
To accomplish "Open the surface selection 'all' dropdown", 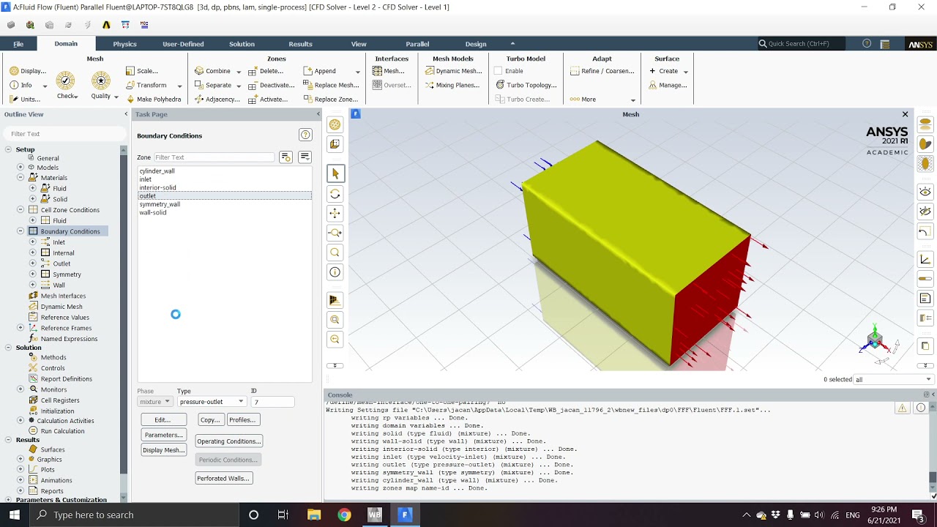I will click(x=893, y=379).
